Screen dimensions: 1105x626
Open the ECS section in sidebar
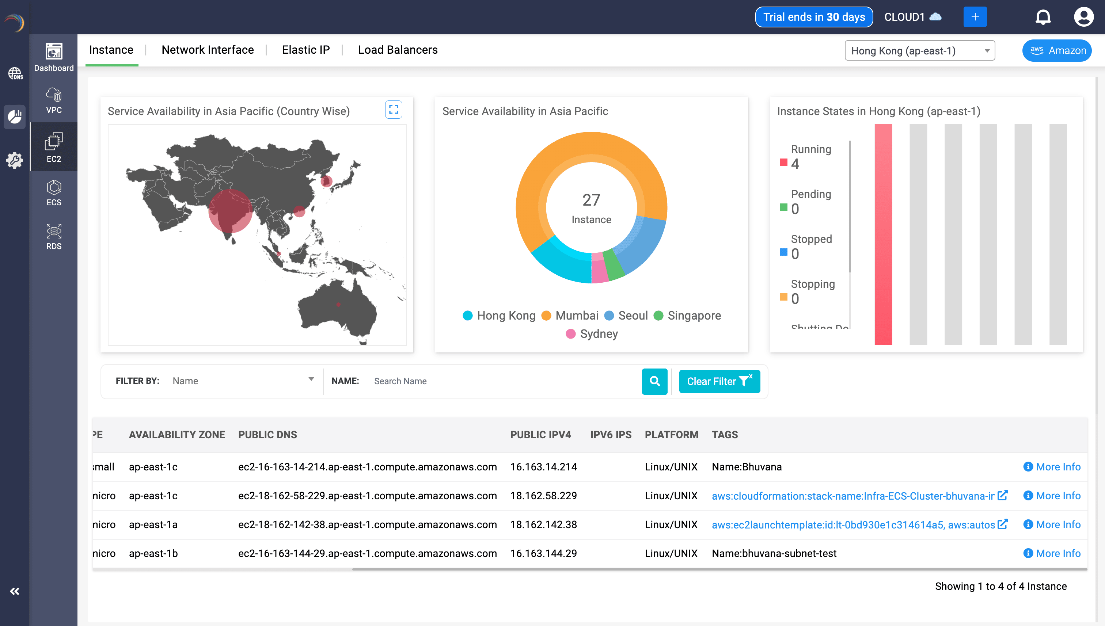click(x=53, y=193)
